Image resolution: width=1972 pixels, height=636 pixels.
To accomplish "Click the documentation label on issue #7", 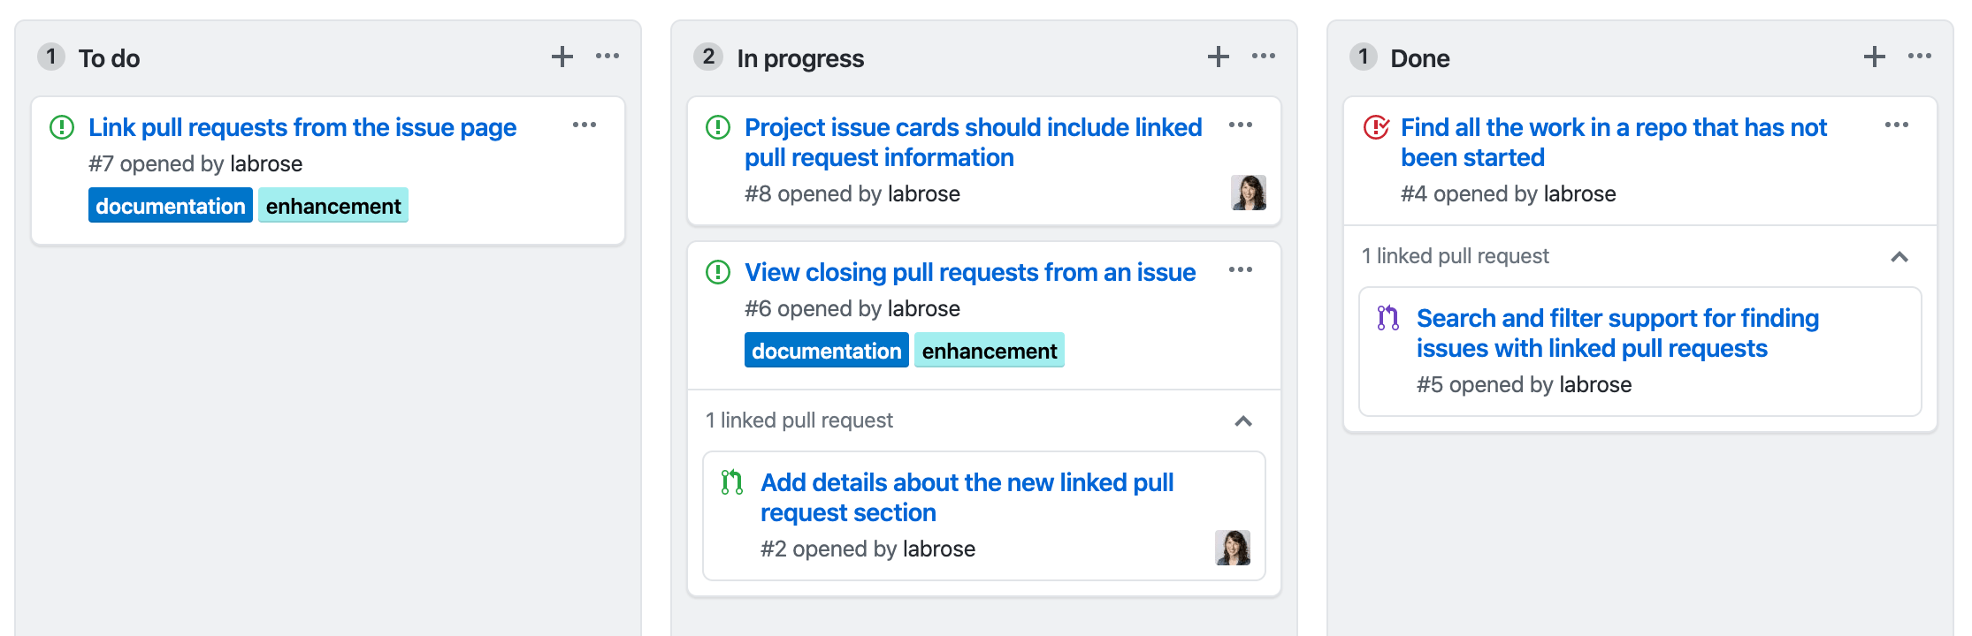I will (x=171, y=206).
